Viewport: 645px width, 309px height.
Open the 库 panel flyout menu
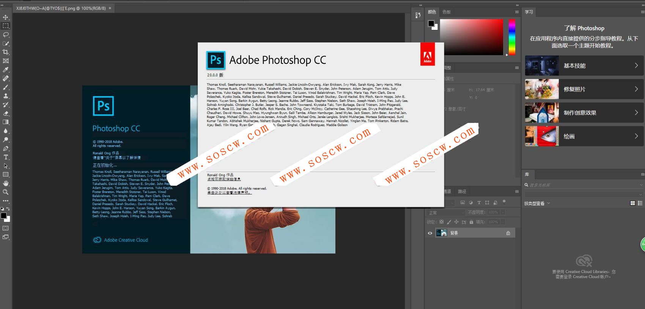(643, 174)
